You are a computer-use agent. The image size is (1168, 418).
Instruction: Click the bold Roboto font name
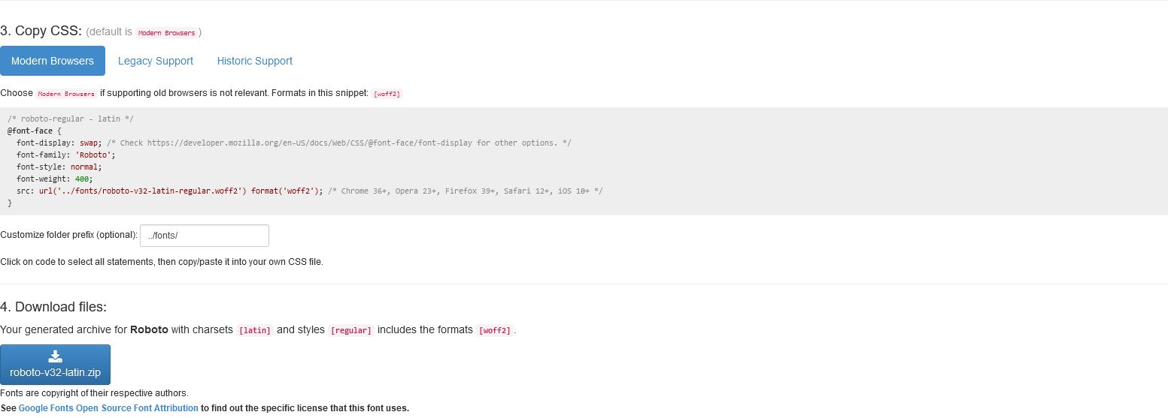click(149, 329)
